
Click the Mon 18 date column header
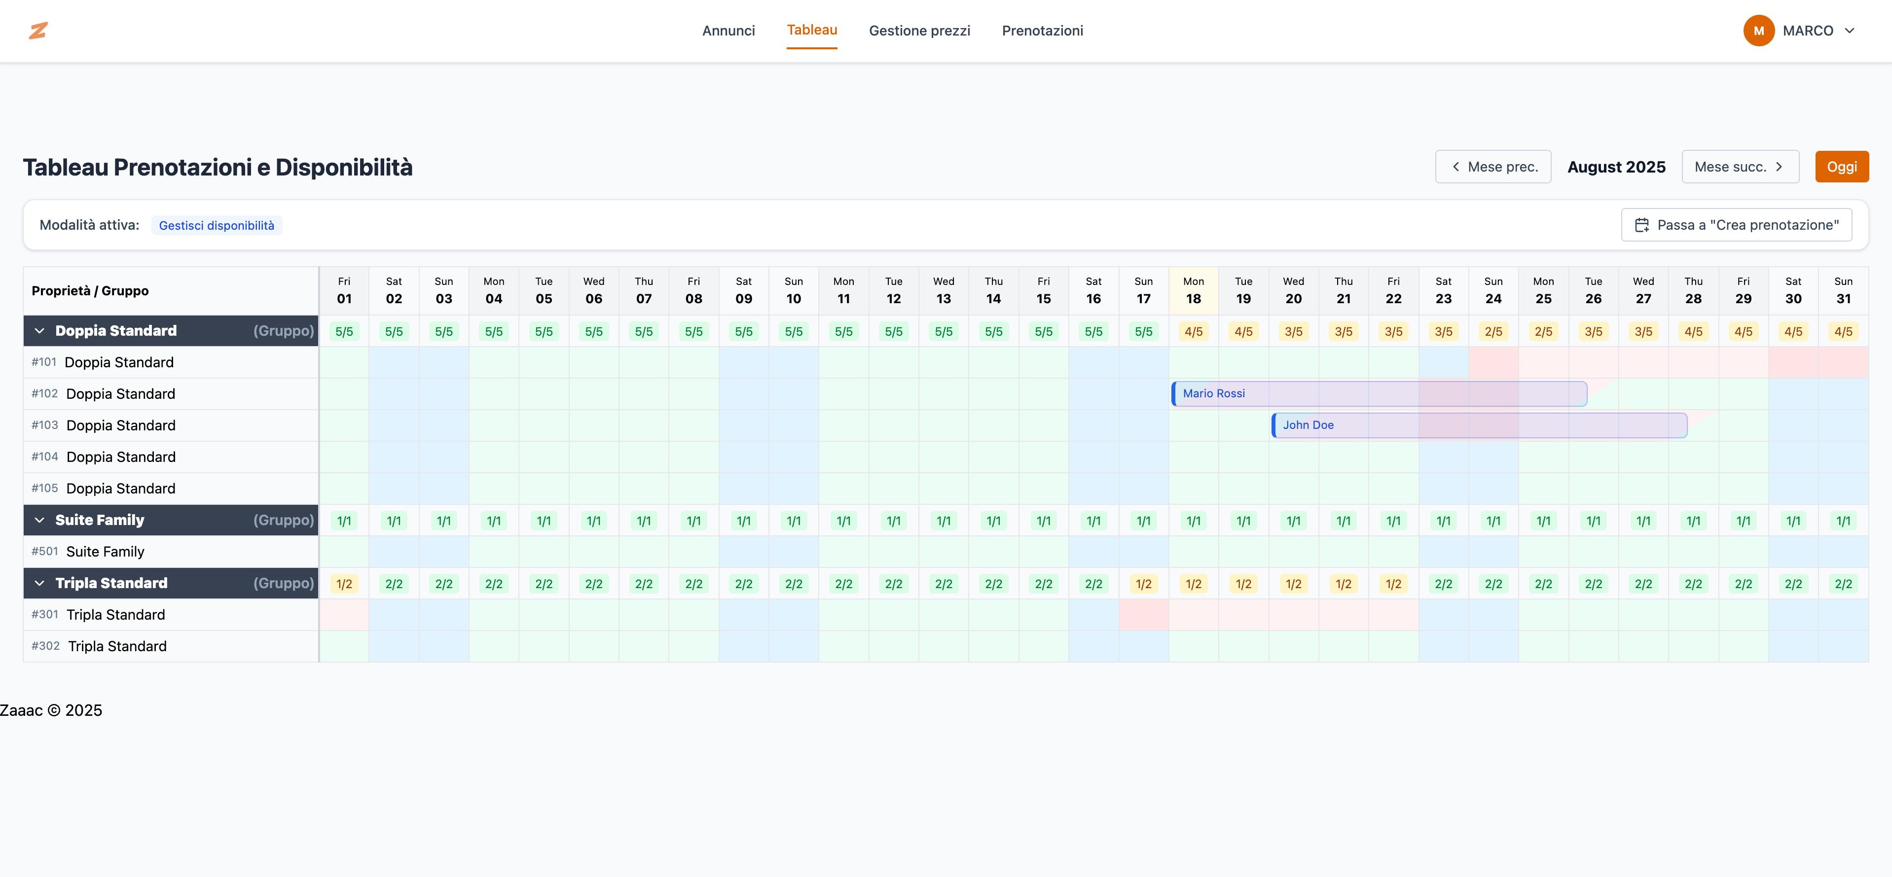[1193, 291]
